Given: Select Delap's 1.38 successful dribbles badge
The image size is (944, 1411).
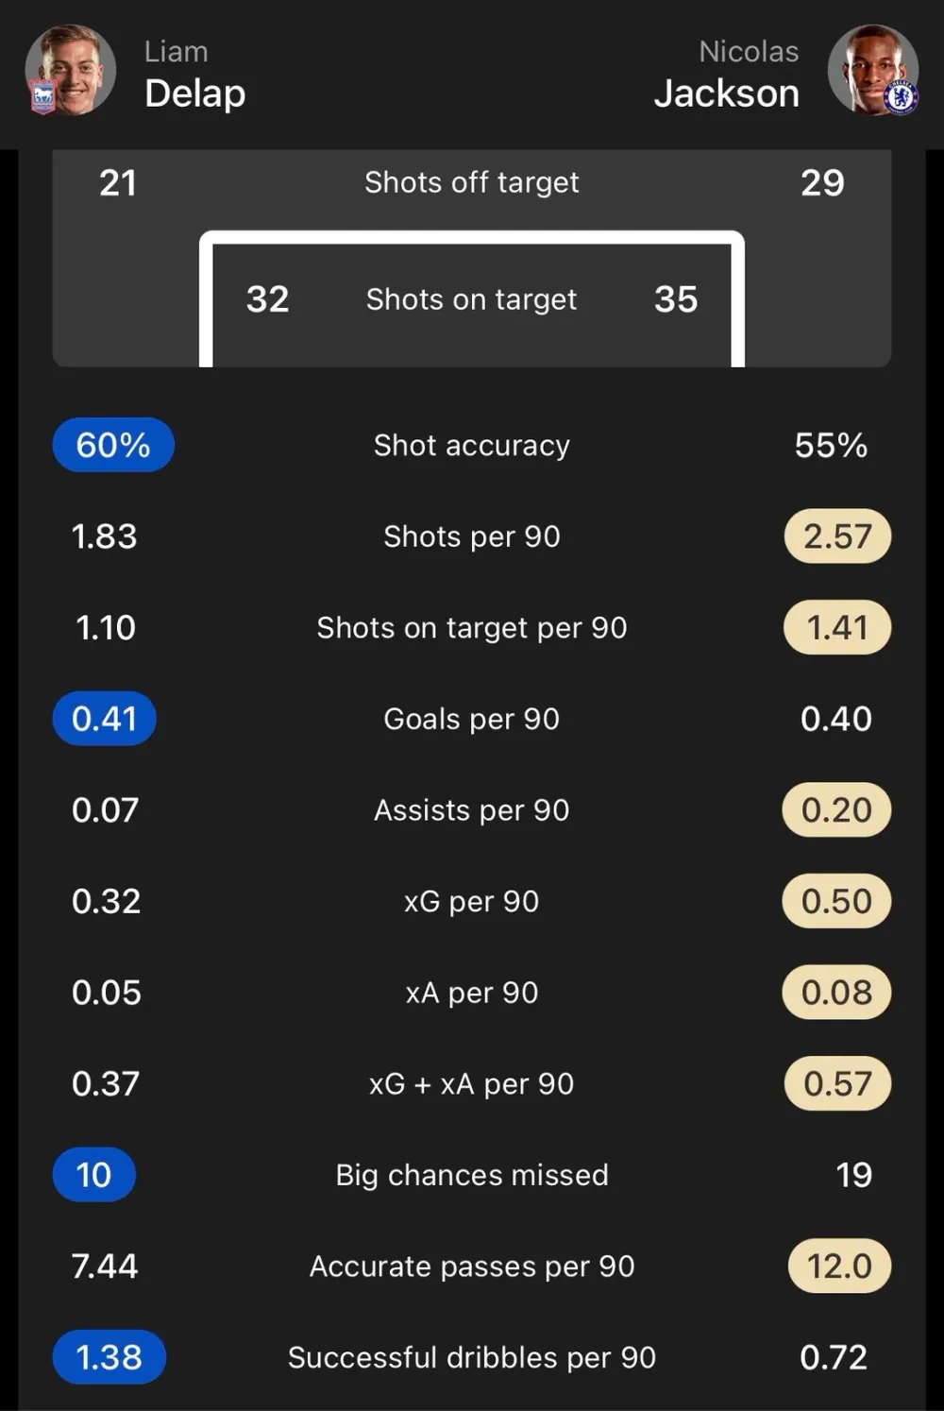Looking at the screenshot, I should pos(110,1357).
